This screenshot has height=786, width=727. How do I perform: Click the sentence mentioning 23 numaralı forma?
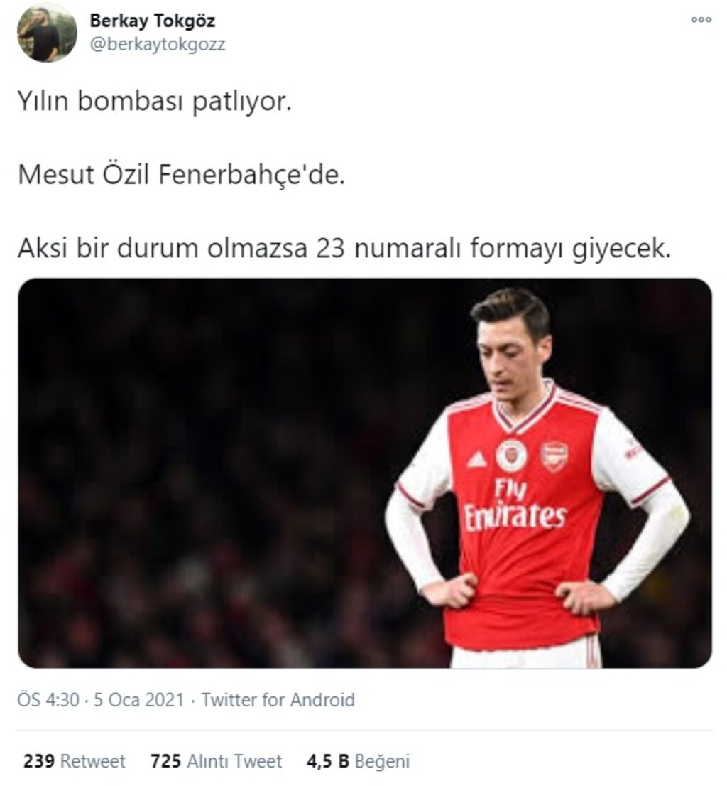tap(344, 248)
